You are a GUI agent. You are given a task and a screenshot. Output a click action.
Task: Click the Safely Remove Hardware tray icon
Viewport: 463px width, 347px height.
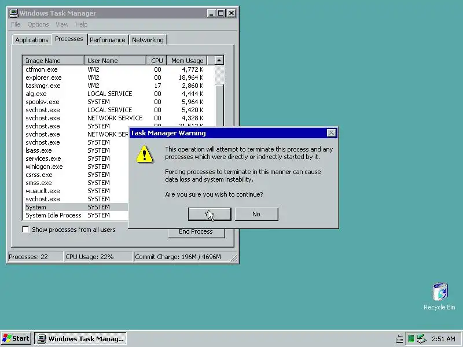coord(422,338)
